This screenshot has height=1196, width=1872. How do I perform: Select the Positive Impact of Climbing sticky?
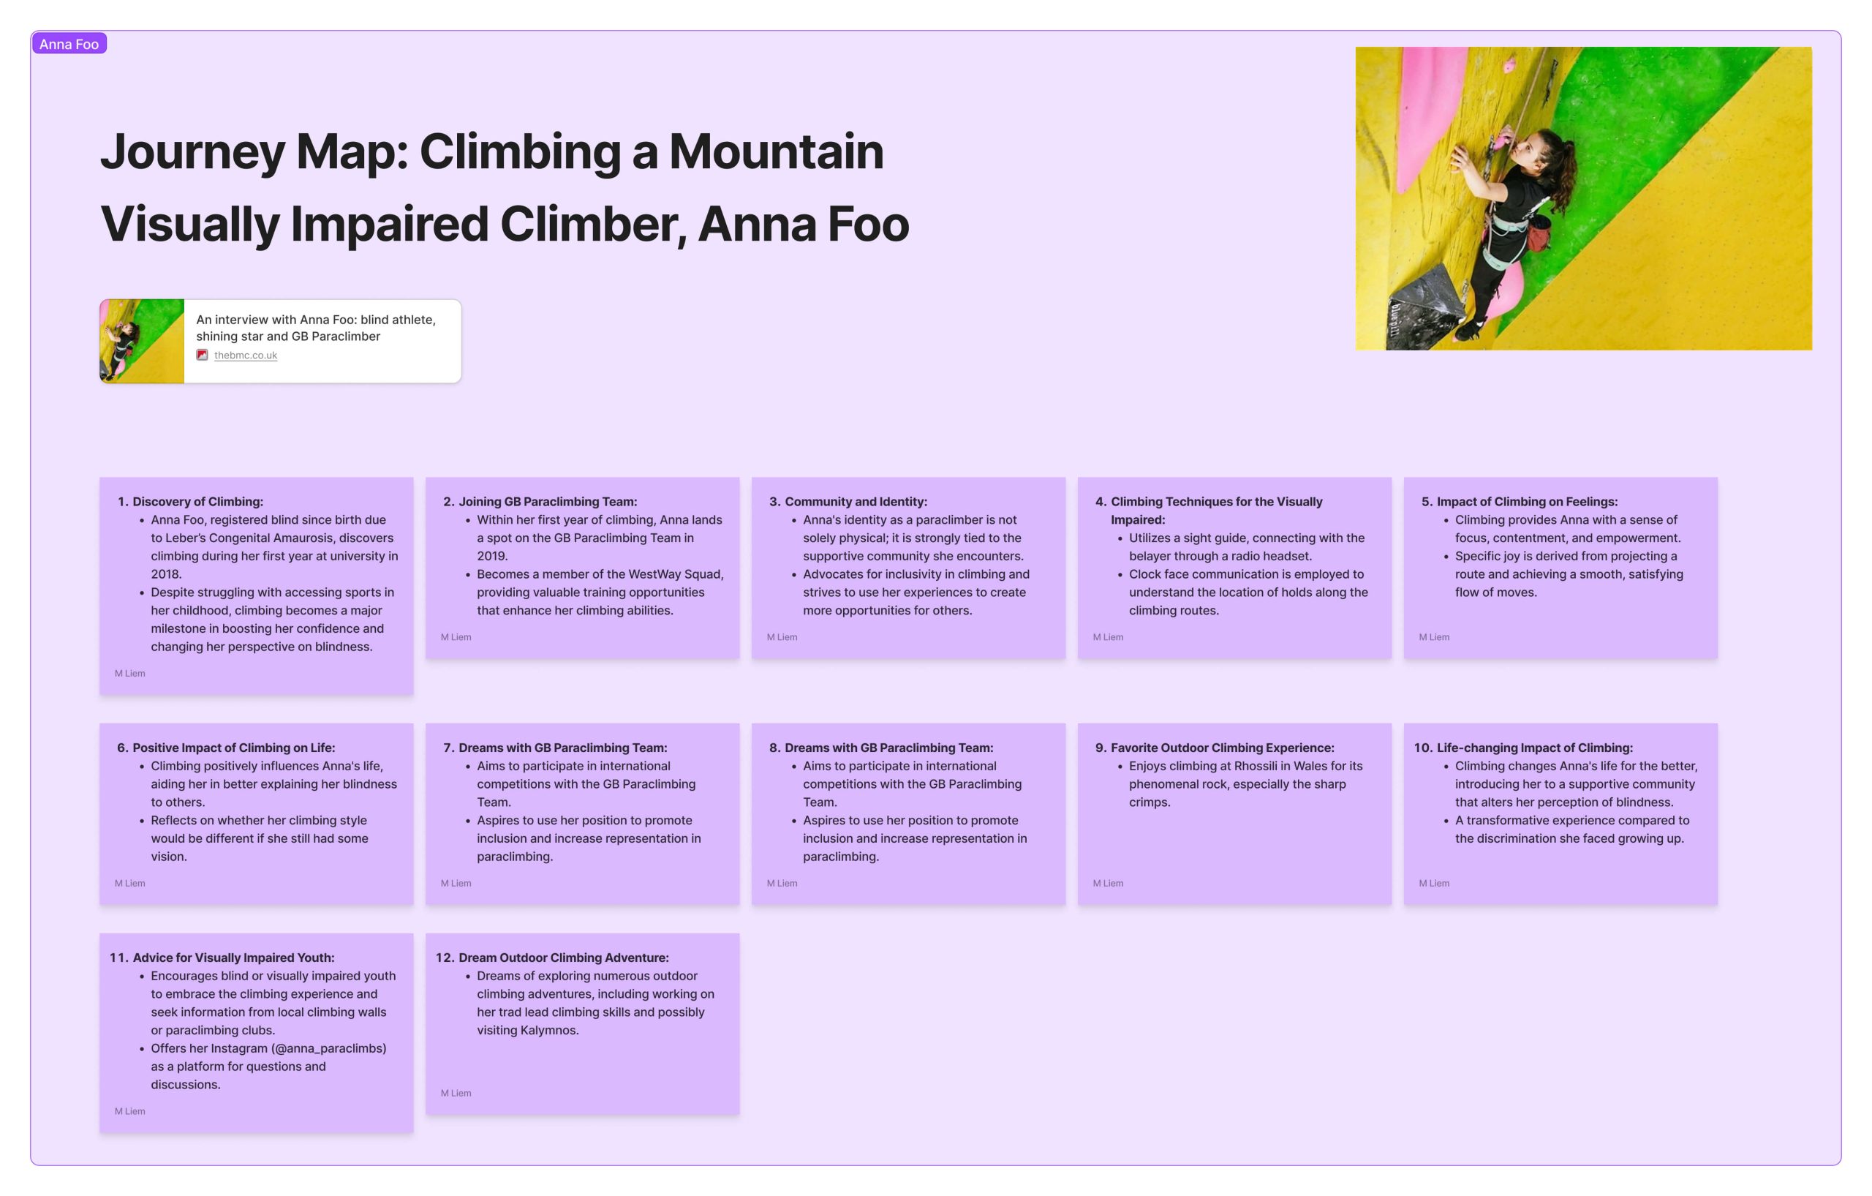coord(257,813)
